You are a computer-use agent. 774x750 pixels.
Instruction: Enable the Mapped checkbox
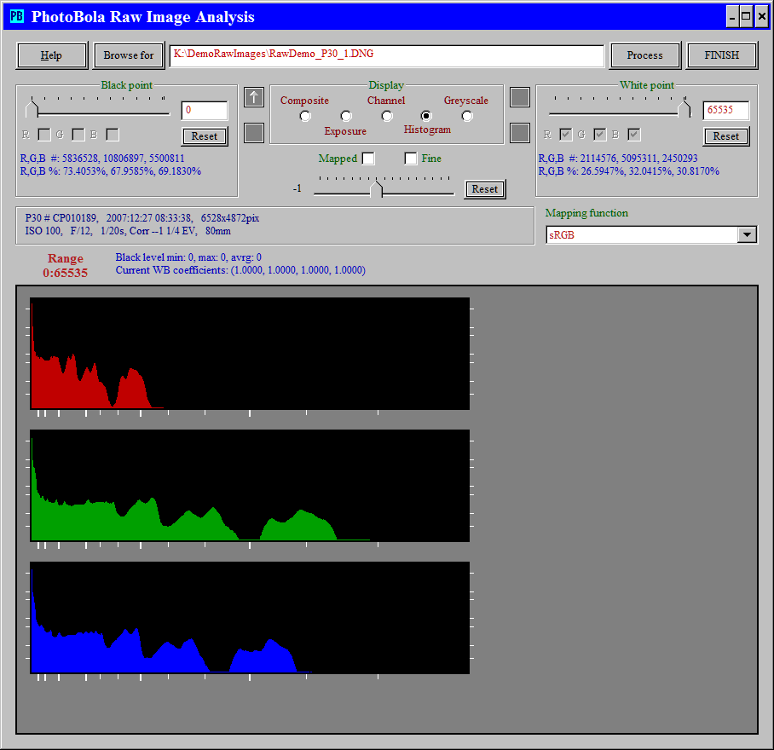click(x=368, y=159)
